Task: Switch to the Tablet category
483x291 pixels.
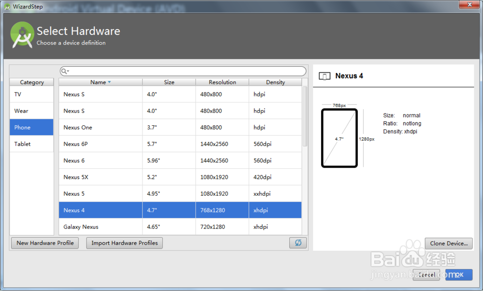Action: 31,144
